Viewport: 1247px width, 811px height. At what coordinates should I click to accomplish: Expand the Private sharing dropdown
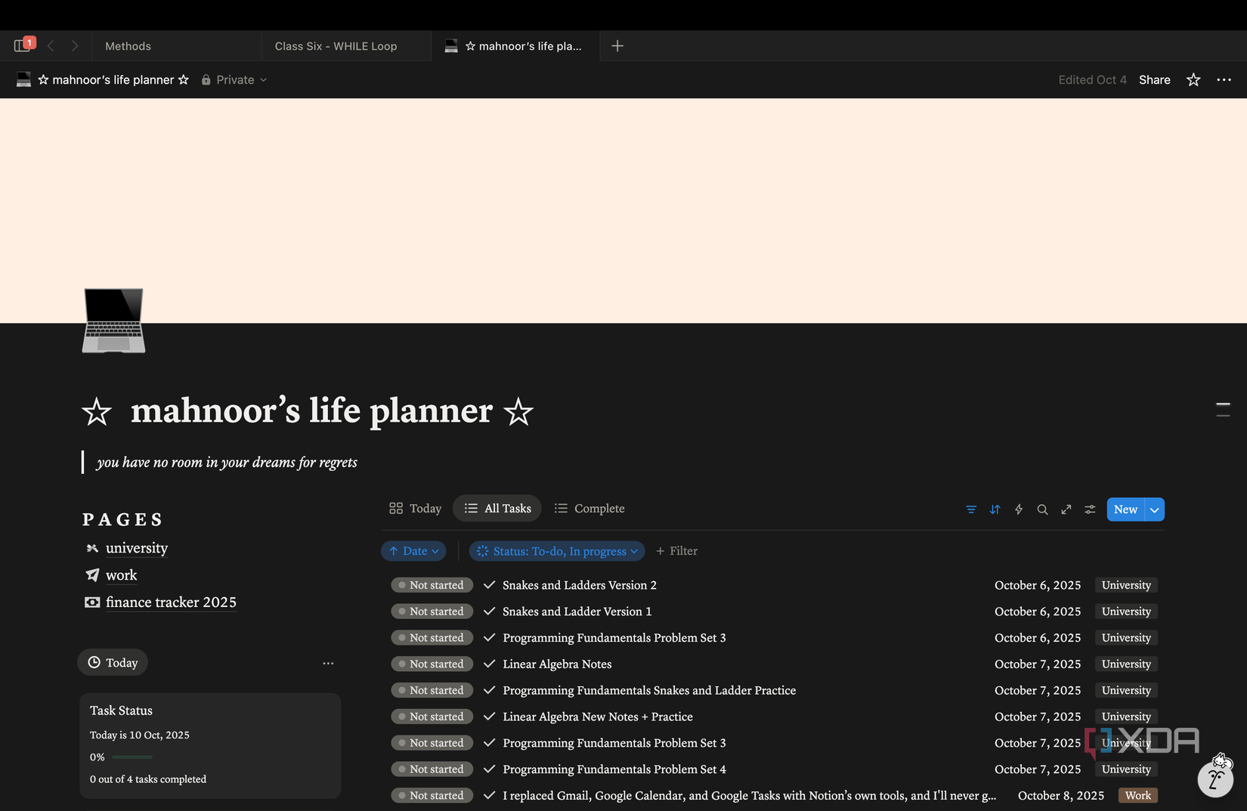[234, 79]
